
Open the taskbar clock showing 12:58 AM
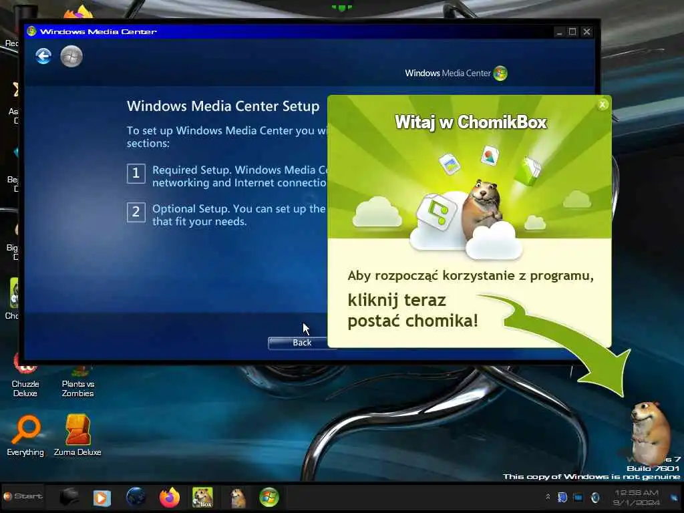click(636, 497)
